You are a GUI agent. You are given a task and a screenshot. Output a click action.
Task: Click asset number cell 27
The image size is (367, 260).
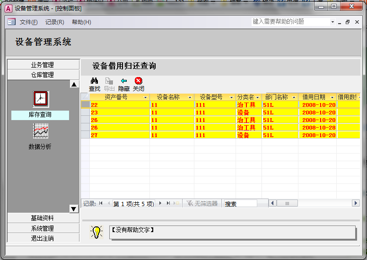120,135
